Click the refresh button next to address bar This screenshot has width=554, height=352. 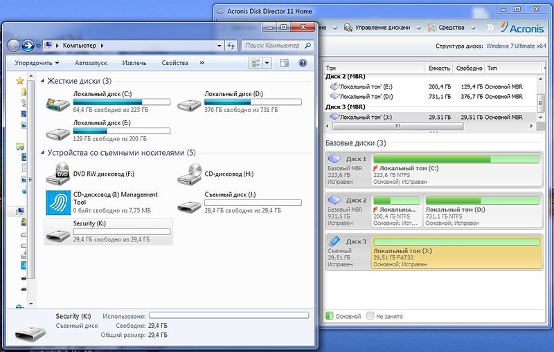click(231, 46)
